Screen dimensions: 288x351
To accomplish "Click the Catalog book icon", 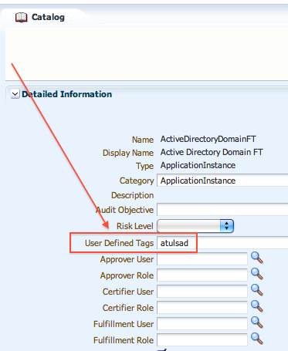I will (x=21, y=18).
